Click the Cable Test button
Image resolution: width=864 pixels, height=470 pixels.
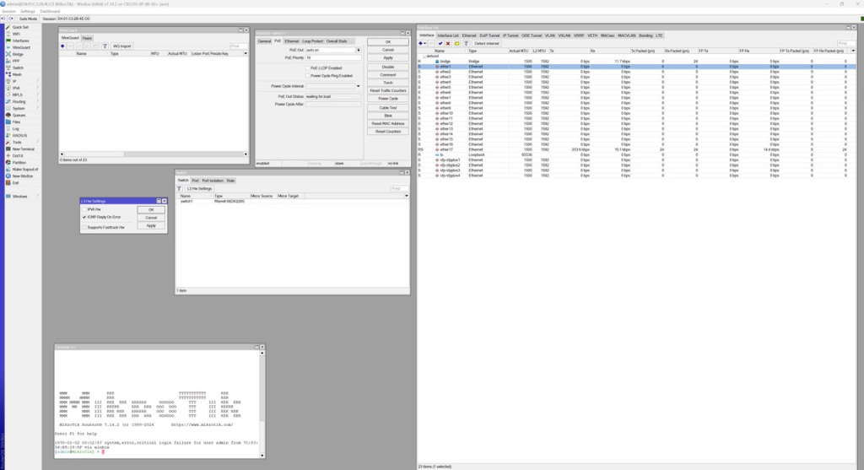[x=388, y=108]
